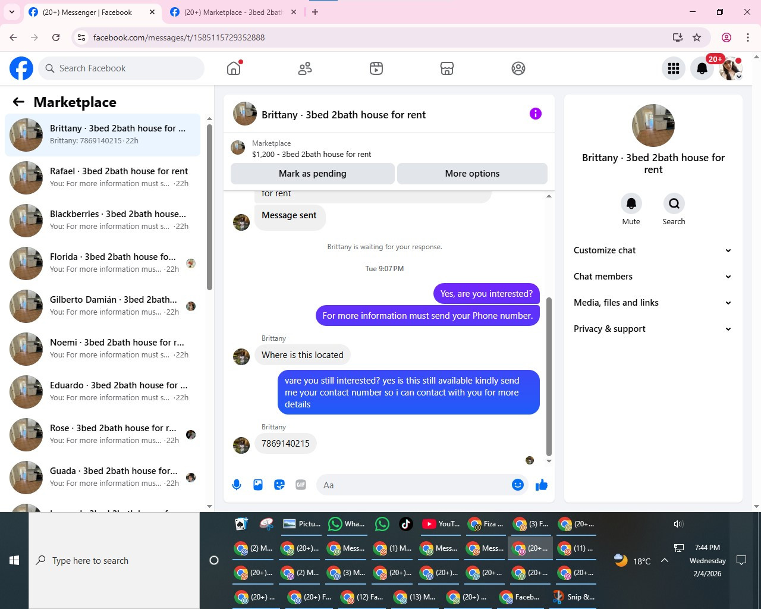
Task: Click the Search Facebook field
Action: pos(121,68)
